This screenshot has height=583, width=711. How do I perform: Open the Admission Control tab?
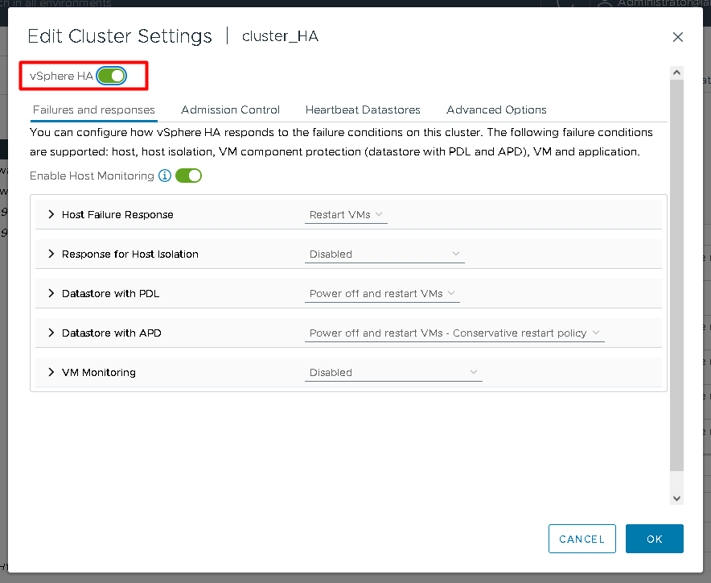tap(230, 110)
